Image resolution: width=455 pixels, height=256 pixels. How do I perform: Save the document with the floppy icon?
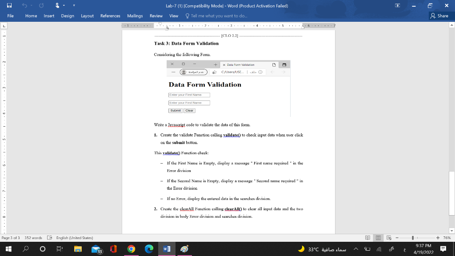point(9,5)
